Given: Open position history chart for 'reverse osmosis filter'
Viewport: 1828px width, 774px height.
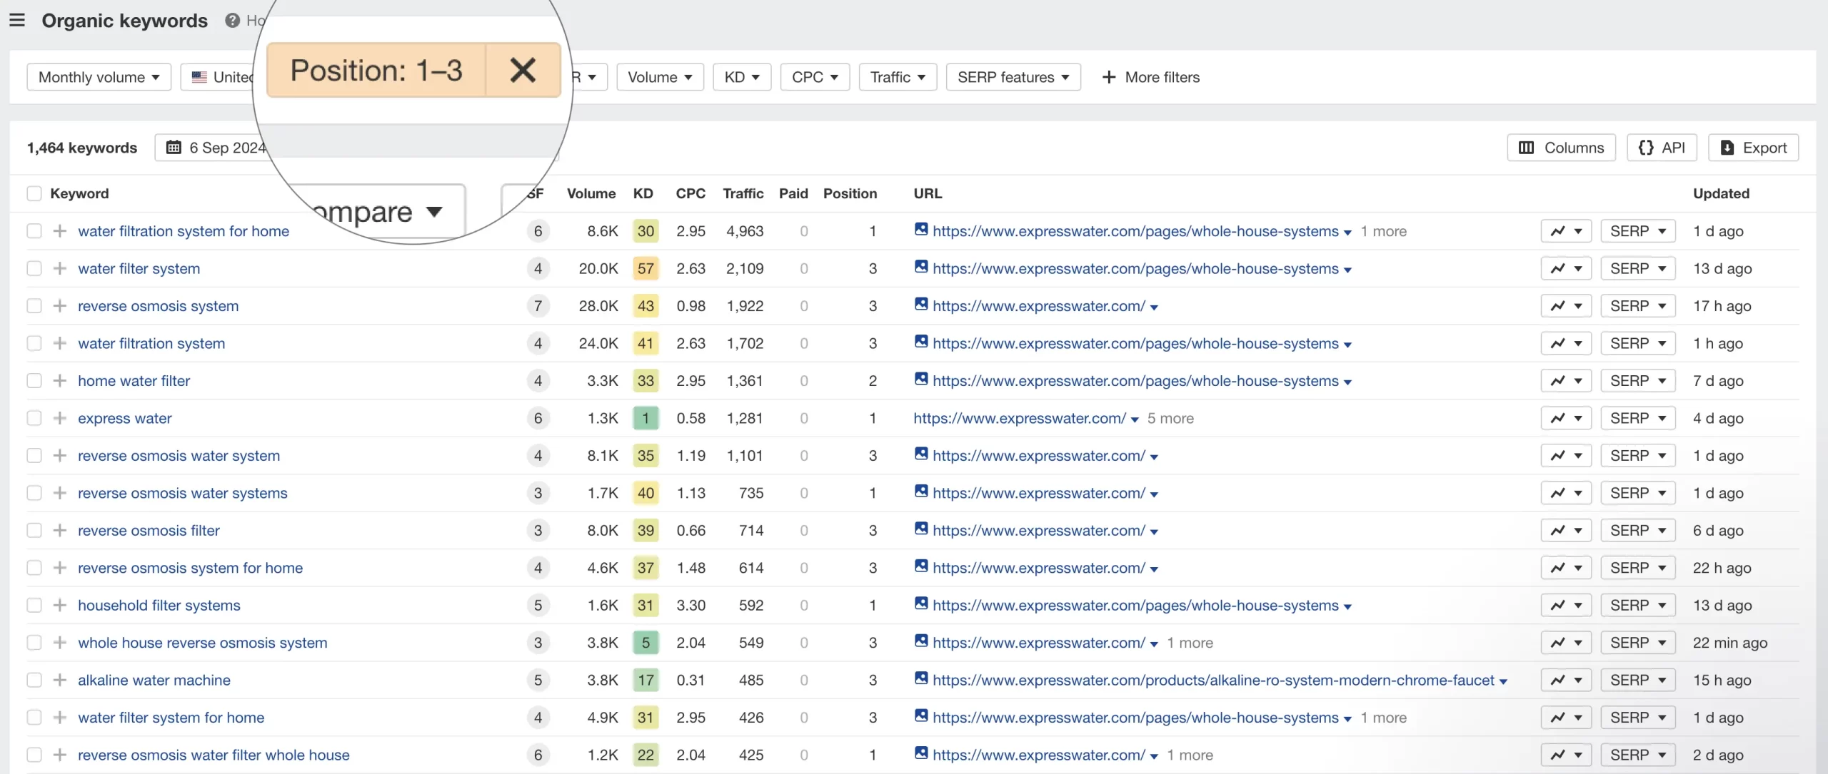Looking at the screenshot, I should pos(1566,530).
